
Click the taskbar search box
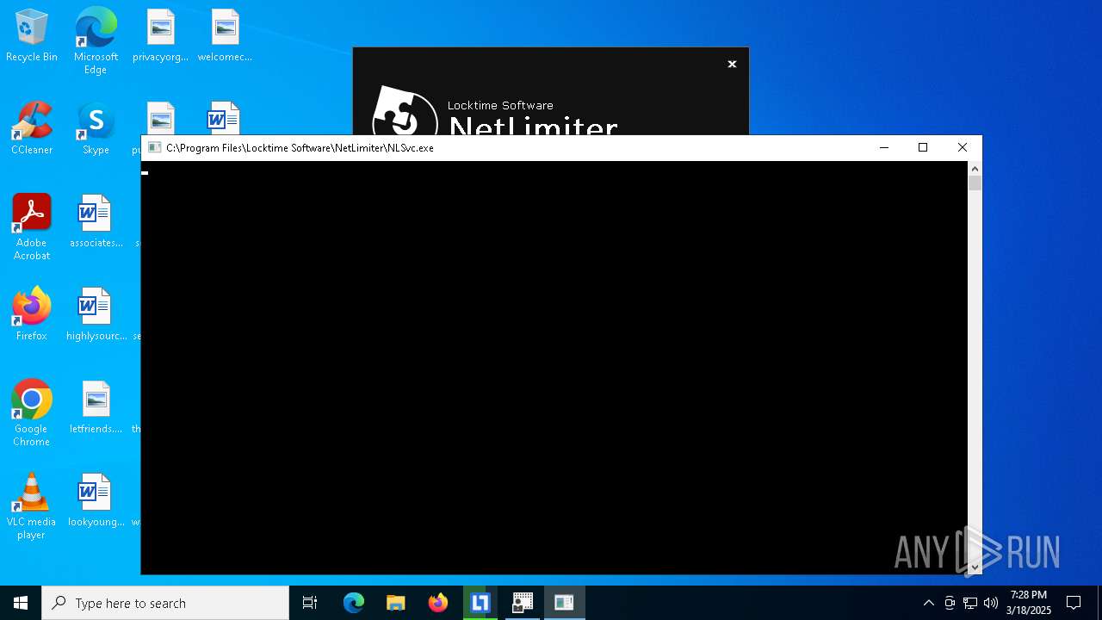165,603
